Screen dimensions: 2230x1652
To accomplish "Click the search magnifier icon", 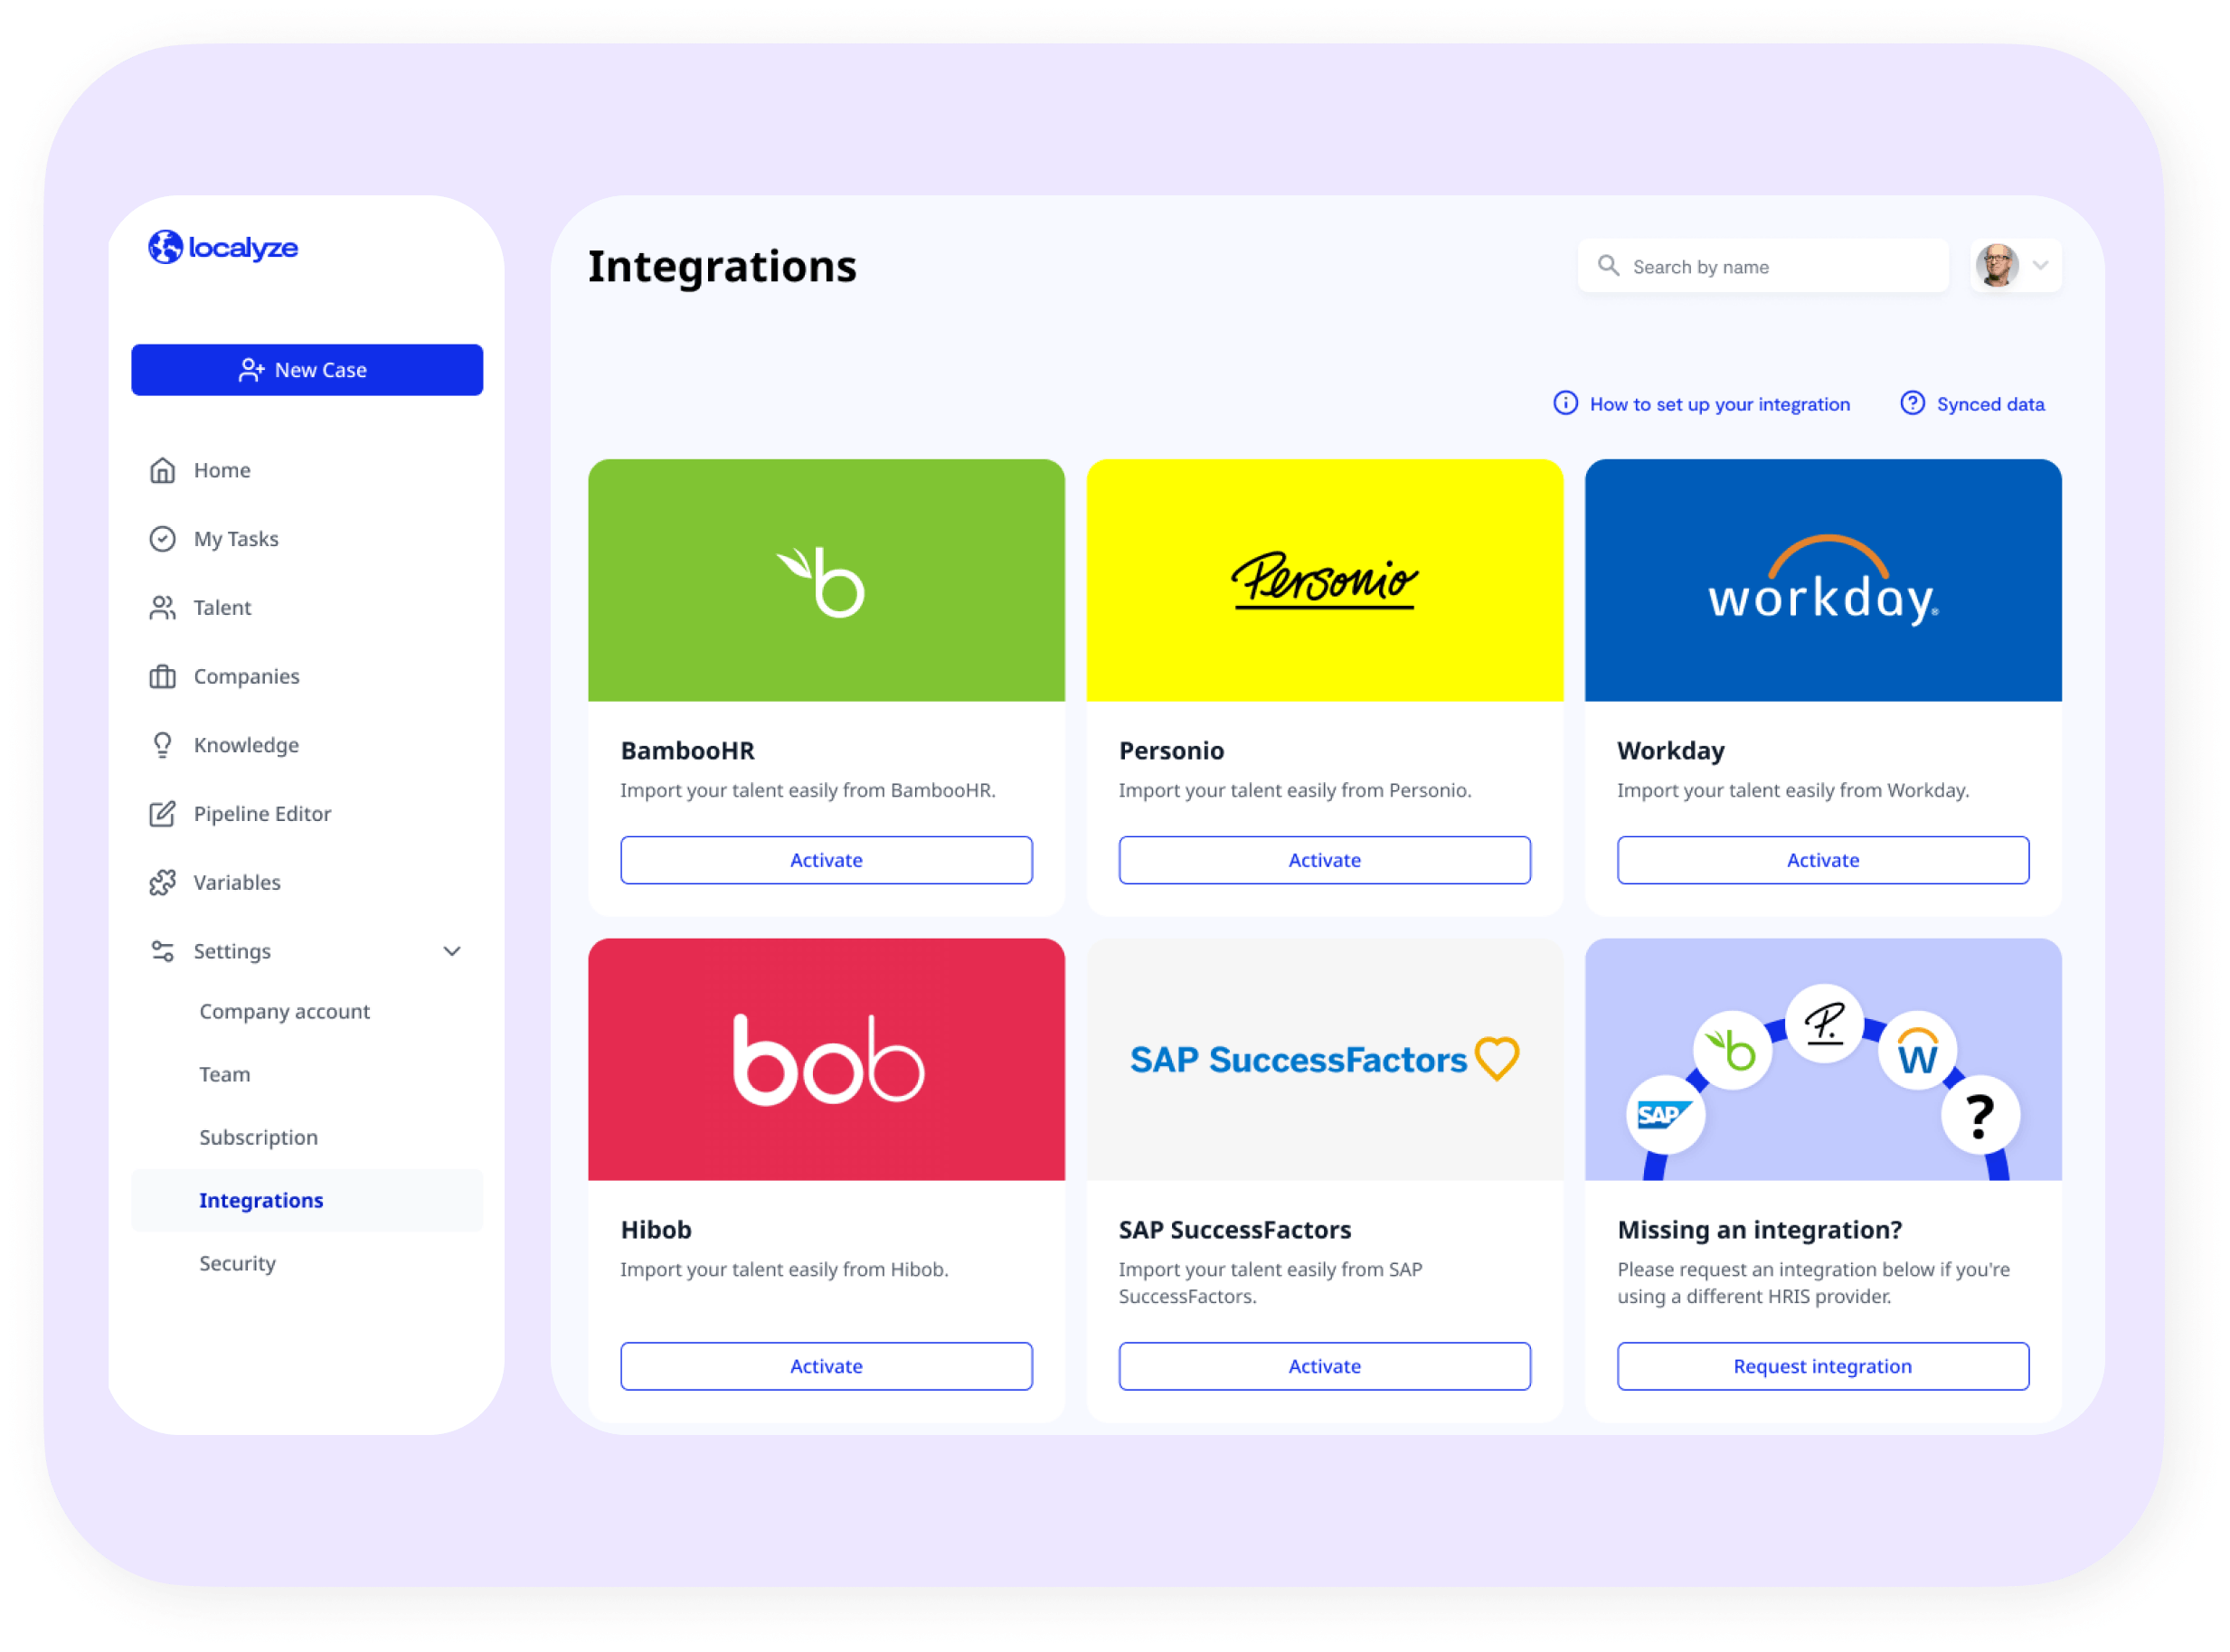I will tap(1608, 265).
